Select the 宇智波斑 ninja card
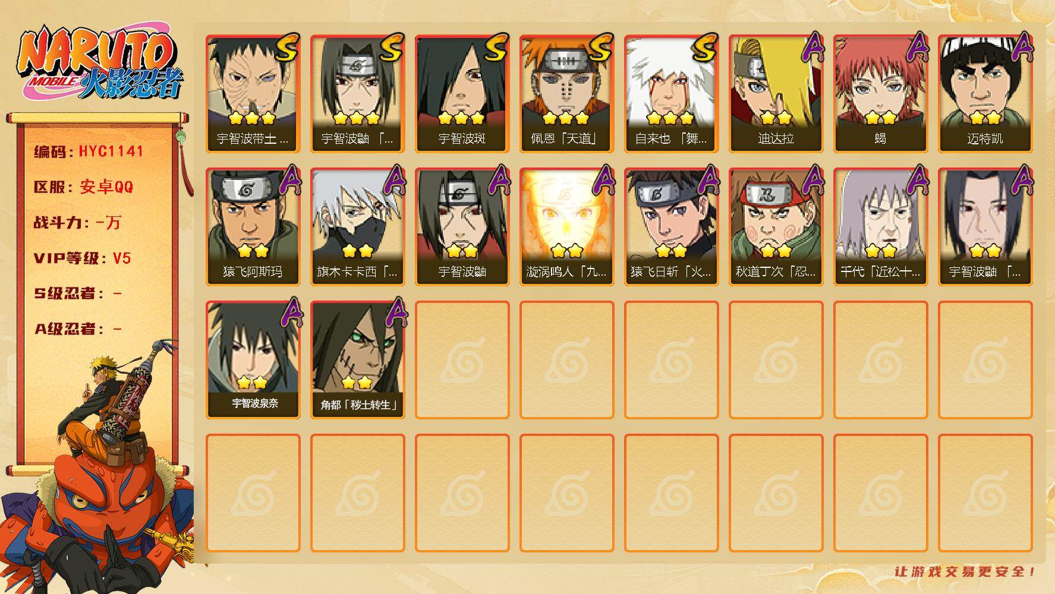The image size is (1055, 594). coord(462,94)
